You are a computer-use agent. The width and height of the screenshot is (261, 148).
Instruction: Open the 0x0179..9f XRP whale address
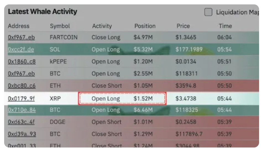(x=22, y=98)
